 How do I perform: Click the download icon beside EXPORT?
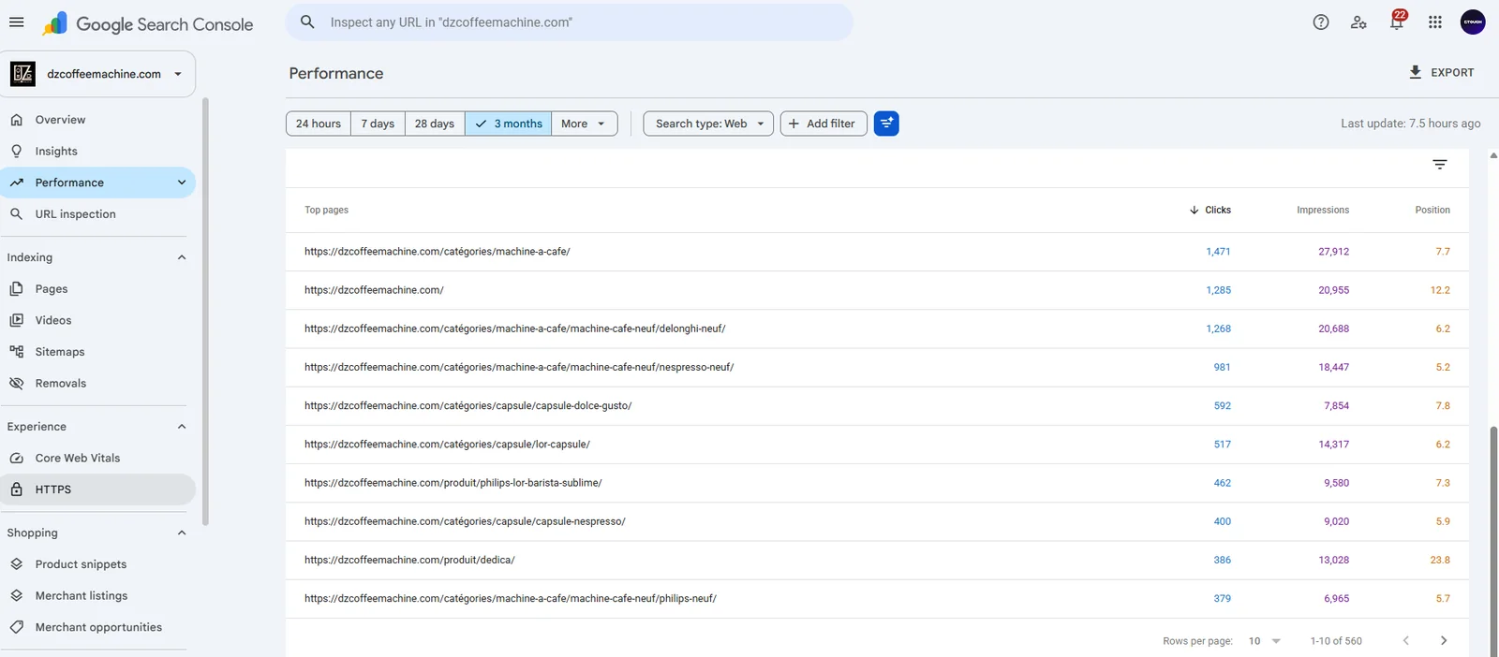1415,72
